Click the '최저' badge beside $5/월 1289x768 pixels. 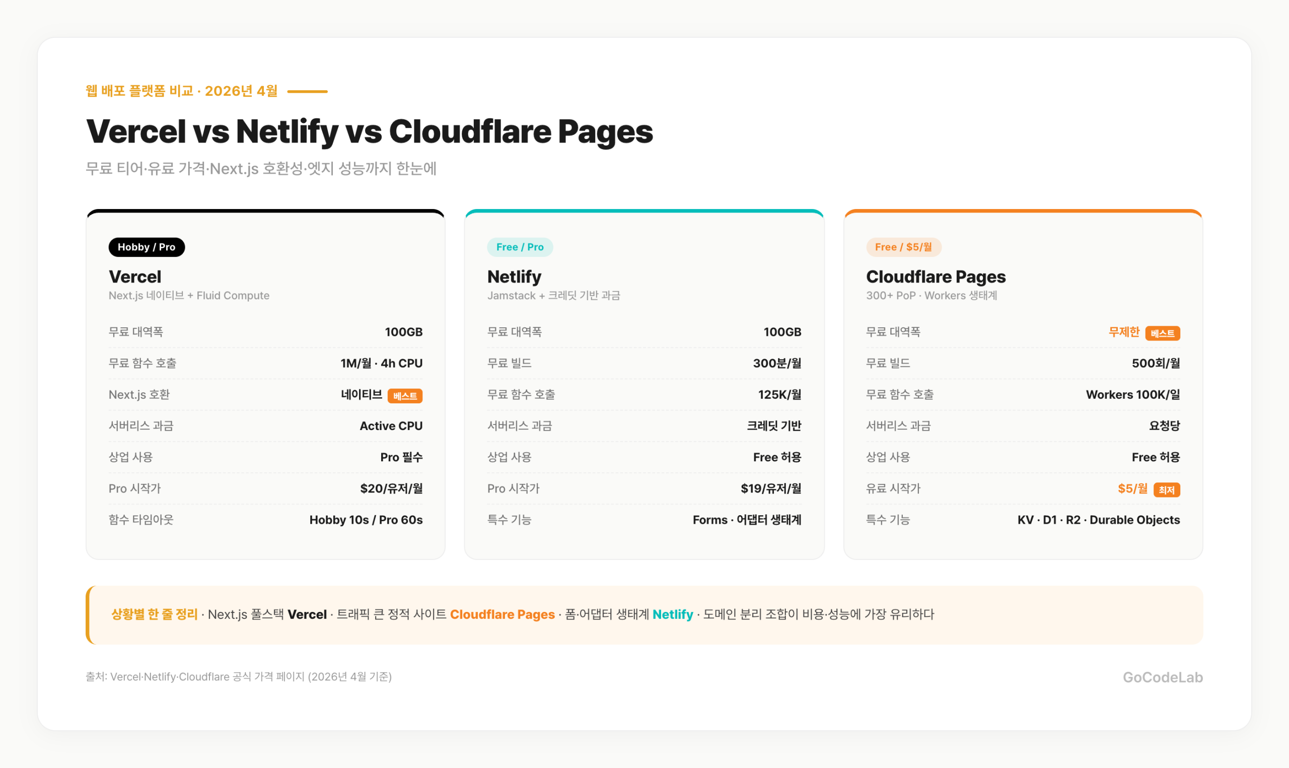[1168, 490]
